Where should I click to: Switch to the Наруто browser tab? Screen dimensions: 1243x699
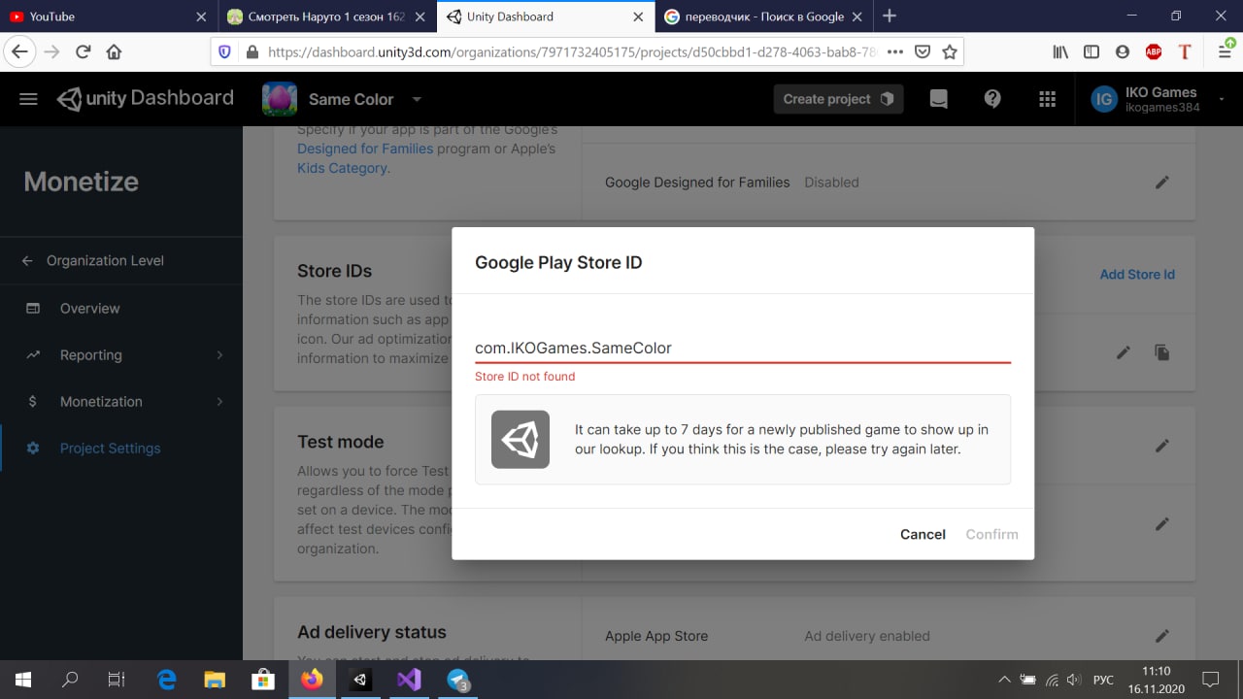(x=326, y=17)
